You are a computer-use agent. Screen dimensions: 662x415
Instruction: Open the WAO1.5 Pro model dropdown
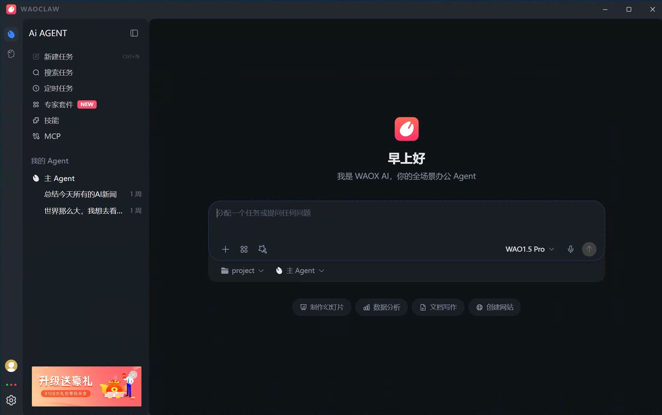[530, 249]
